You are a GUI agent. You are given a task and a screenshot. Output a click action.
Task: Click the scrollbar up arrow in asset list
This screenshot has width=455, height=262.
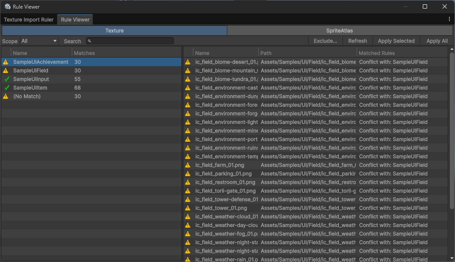452,49
